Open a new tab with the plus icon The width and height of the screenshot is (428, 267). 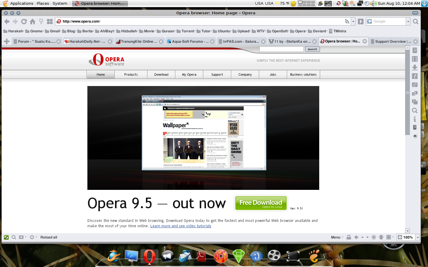tap(7, 42)
